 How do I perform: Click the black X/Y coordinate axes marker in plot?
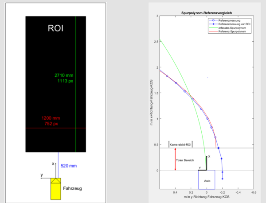tap(204, 165)
